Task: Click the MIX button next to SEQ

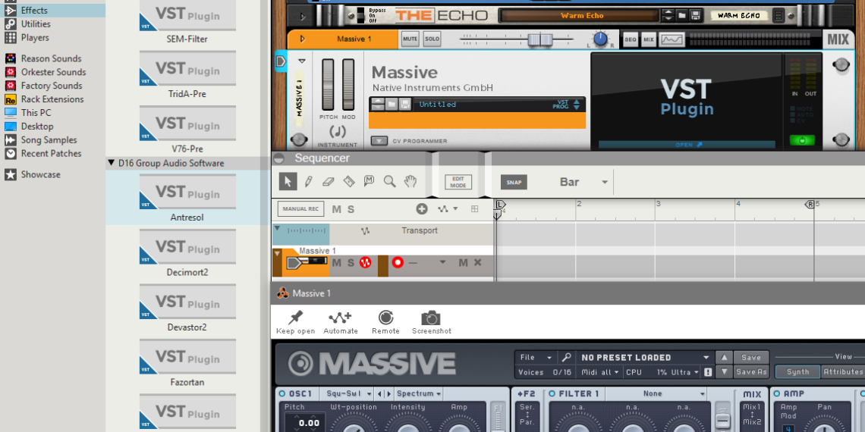Action: (648, 39)
